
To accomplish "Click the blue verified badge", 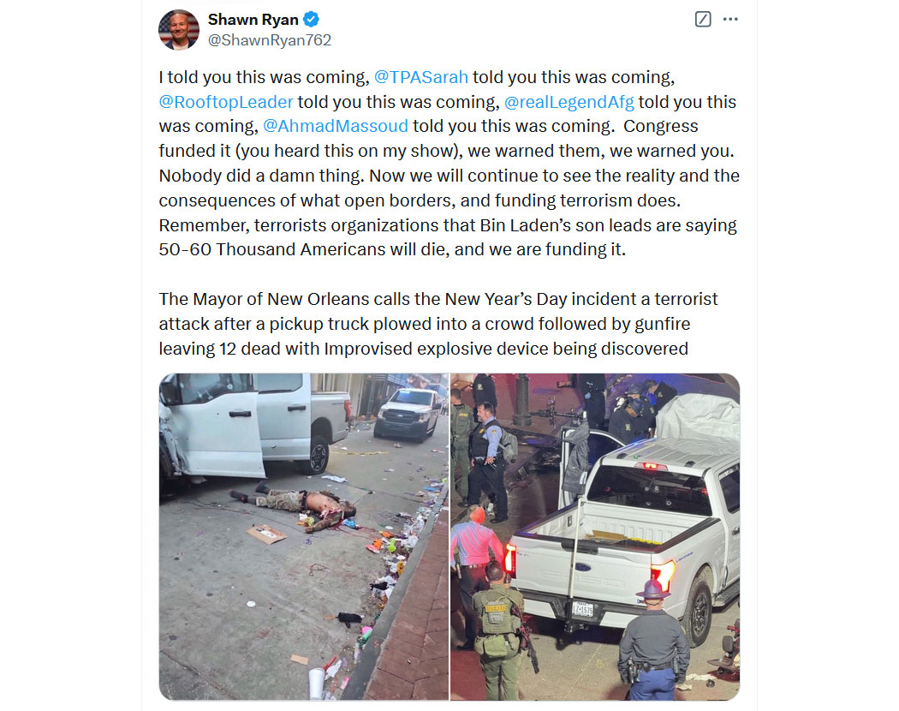I will pyautogui.click(x=312, y=20).
